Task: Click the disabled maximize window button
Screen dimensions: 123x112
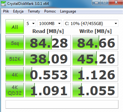Action: [x=105, y=2]
